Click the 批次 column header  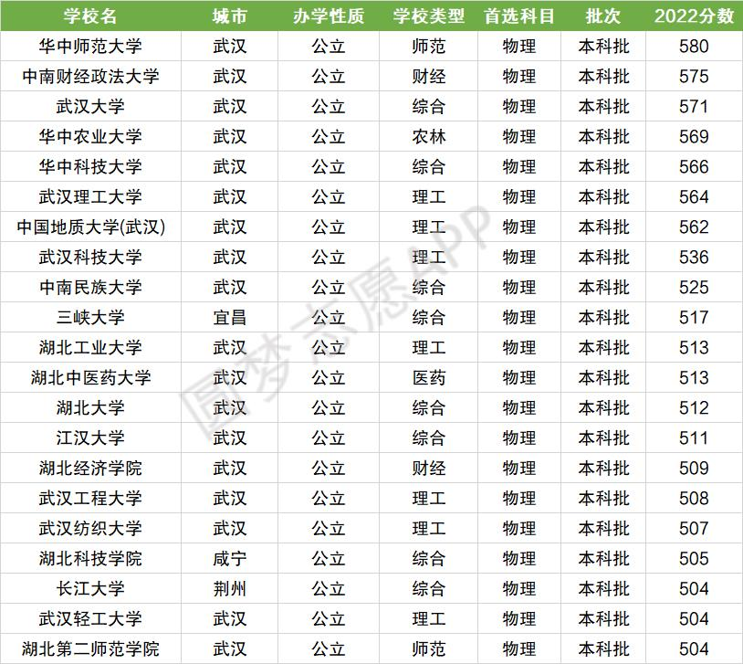click(603, 16)
